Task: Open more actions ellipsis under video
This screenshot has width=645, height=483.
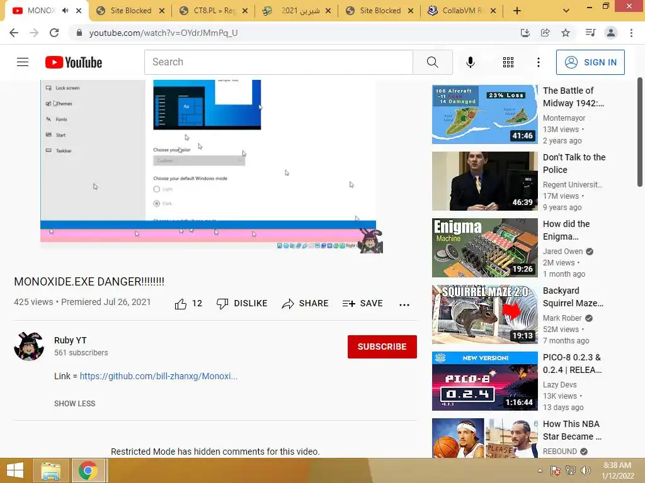Action: pyautogui.click(x=404, y=304)
